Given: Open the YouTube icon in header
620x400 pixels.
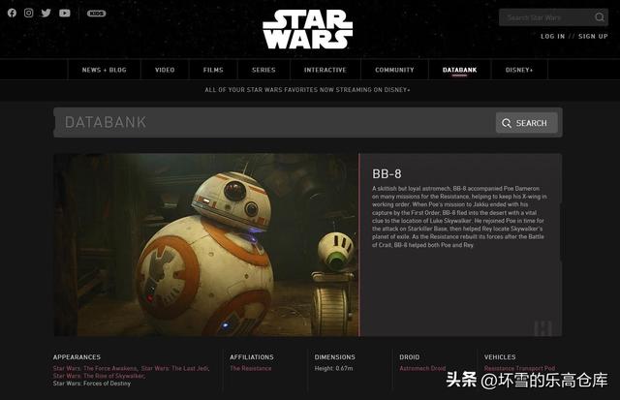Looking at the screenshot, I should click(65, 13).
